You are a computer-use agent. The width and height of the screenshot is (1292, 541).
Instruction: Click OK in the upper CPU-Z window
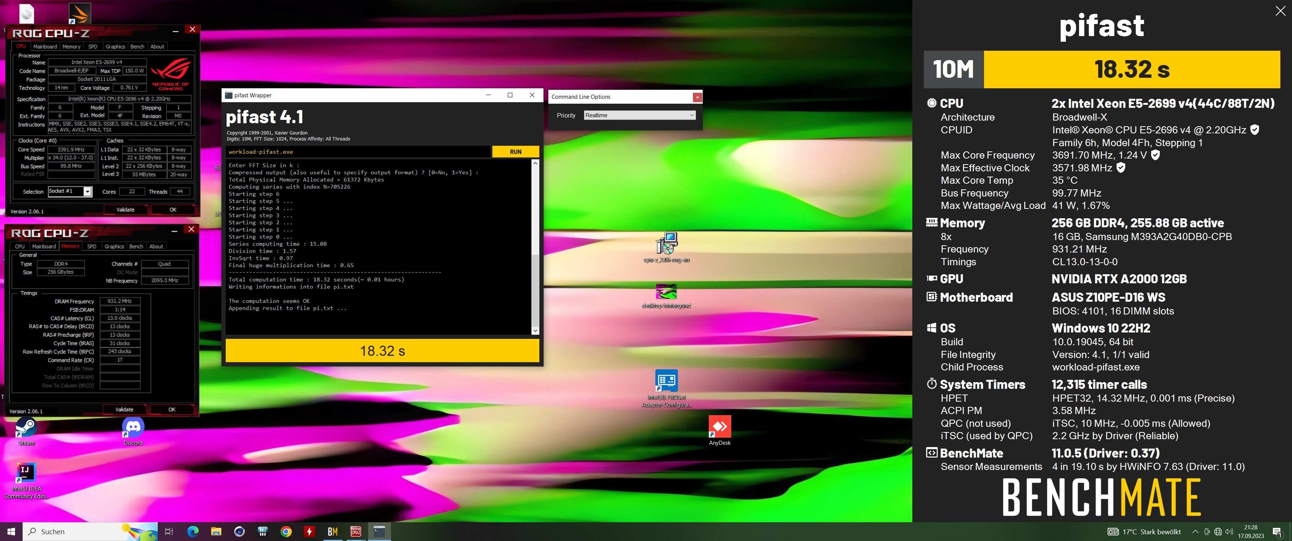173,209
